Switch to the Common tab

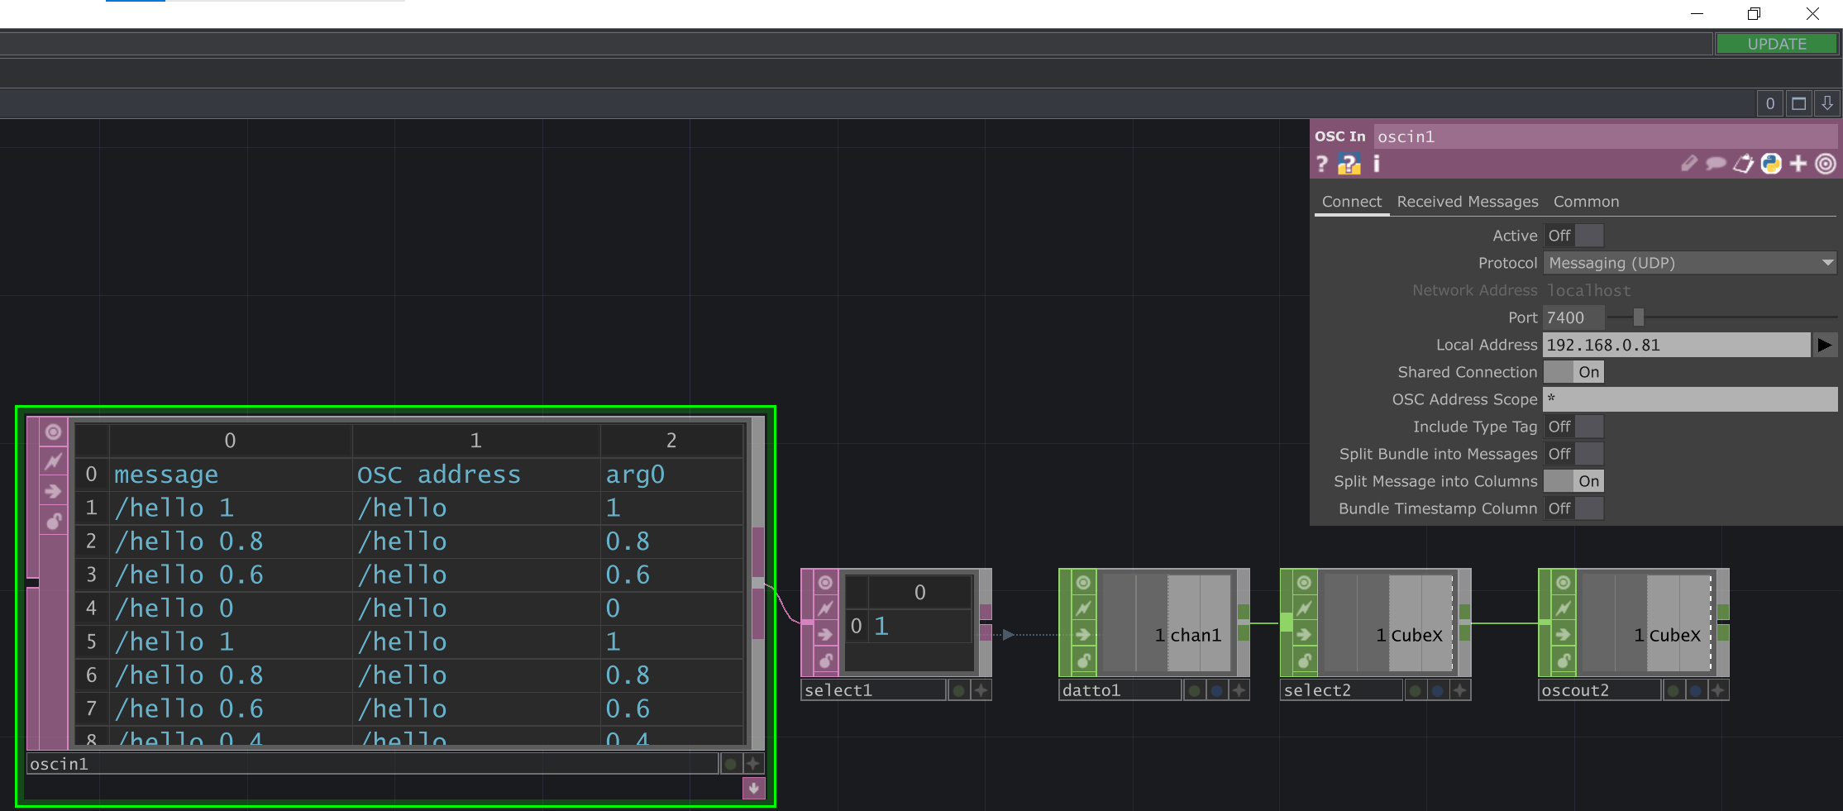[x=1586, y=202]
